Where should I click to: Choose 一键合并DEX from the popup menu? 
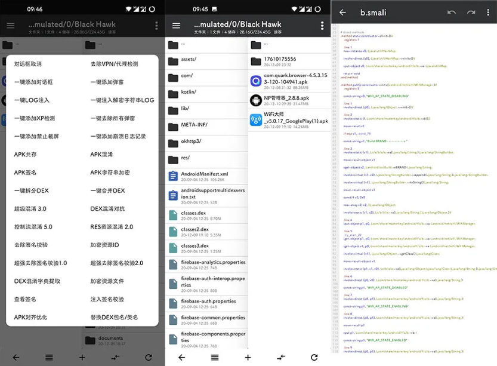(x=107, y=190)
